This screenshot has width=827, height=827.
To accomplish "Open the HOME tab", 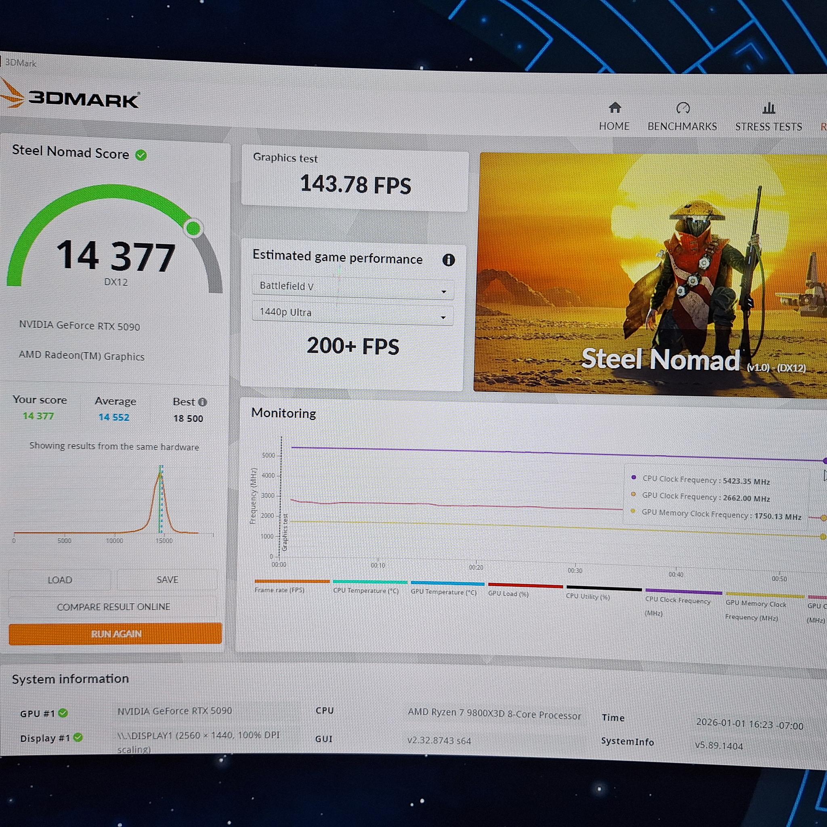I will click(614, 116).
